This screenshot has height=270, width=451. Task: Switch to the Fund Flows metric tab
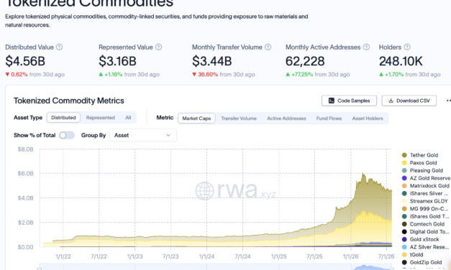pos(329,118)
